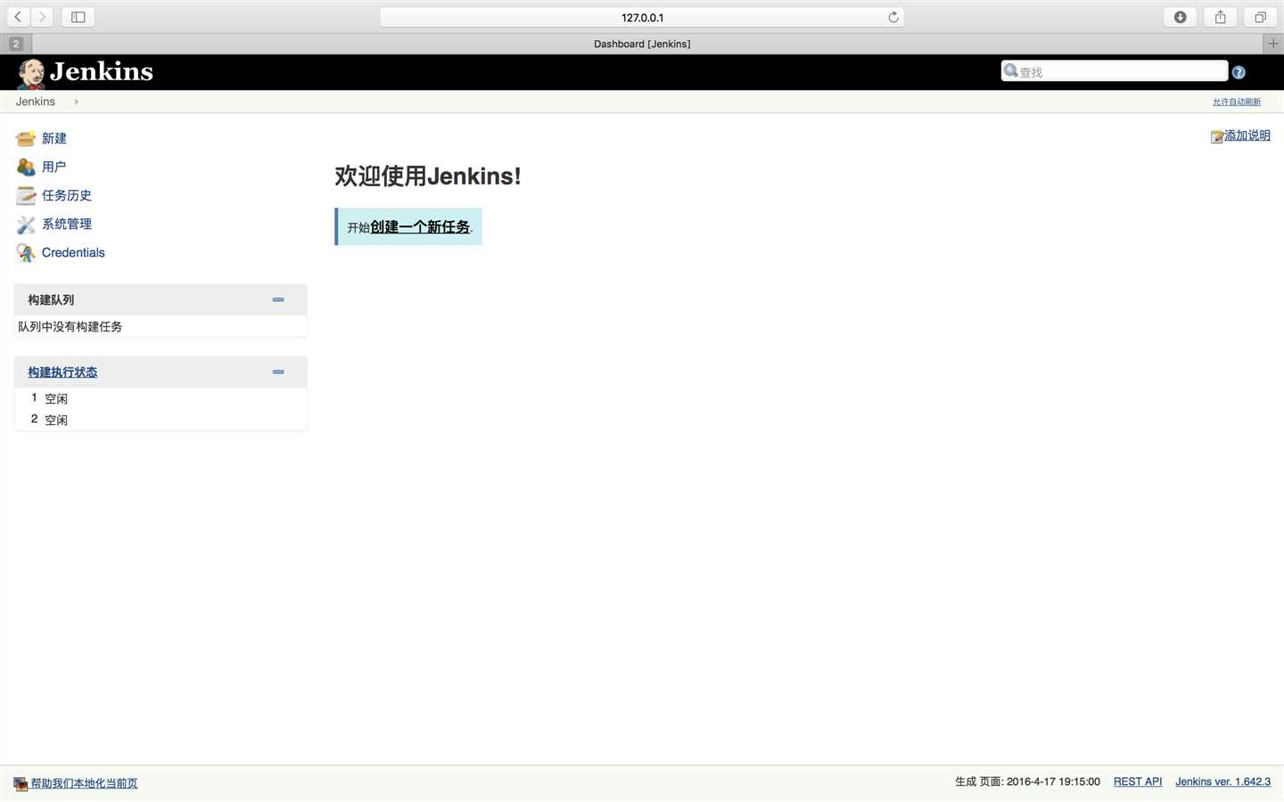Open the 用户 (users) link
The image size is (1284, 802).
(53, 168)
